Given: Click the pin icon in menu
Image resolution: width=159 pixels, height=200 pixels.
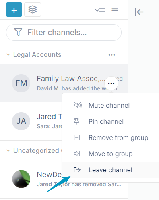Looking at the screenshot, I should (76, 121).
